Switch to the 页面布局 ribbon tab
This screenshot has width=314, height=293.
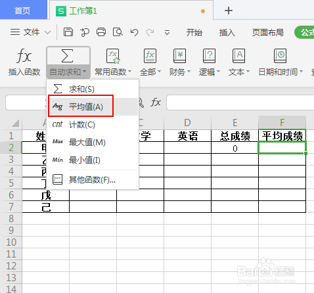tap(267, 33)
